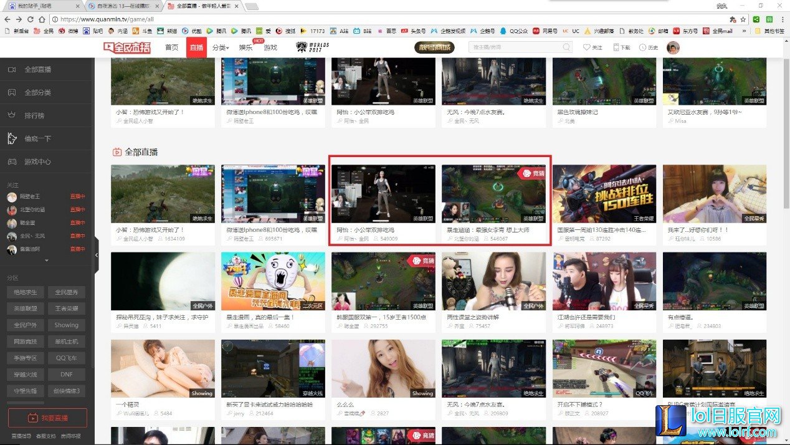Click browser back arrow
This screenshot has height=445, width=790.
coord(8,19)
